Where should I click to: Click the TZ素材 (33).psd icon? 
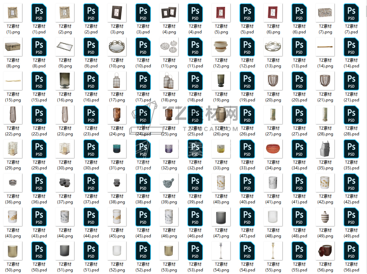click(247, 149)
